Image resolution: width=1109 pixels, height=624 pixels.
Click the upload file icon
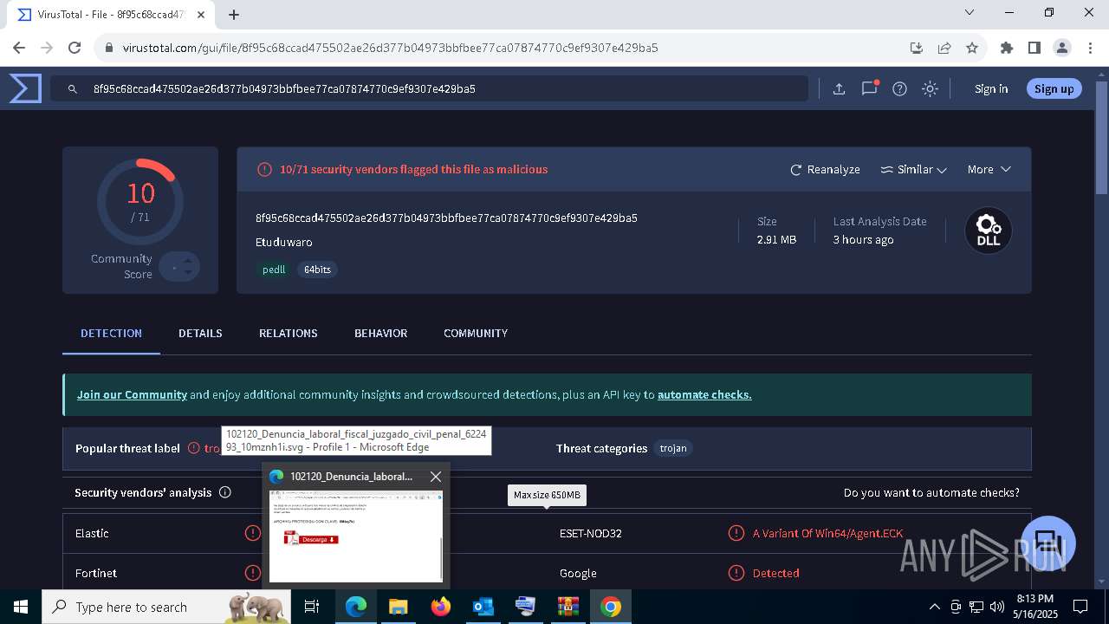tap(839, 88)
